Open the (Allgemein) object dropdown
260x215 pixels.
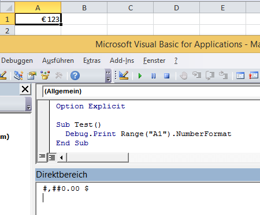coord(151,91)
